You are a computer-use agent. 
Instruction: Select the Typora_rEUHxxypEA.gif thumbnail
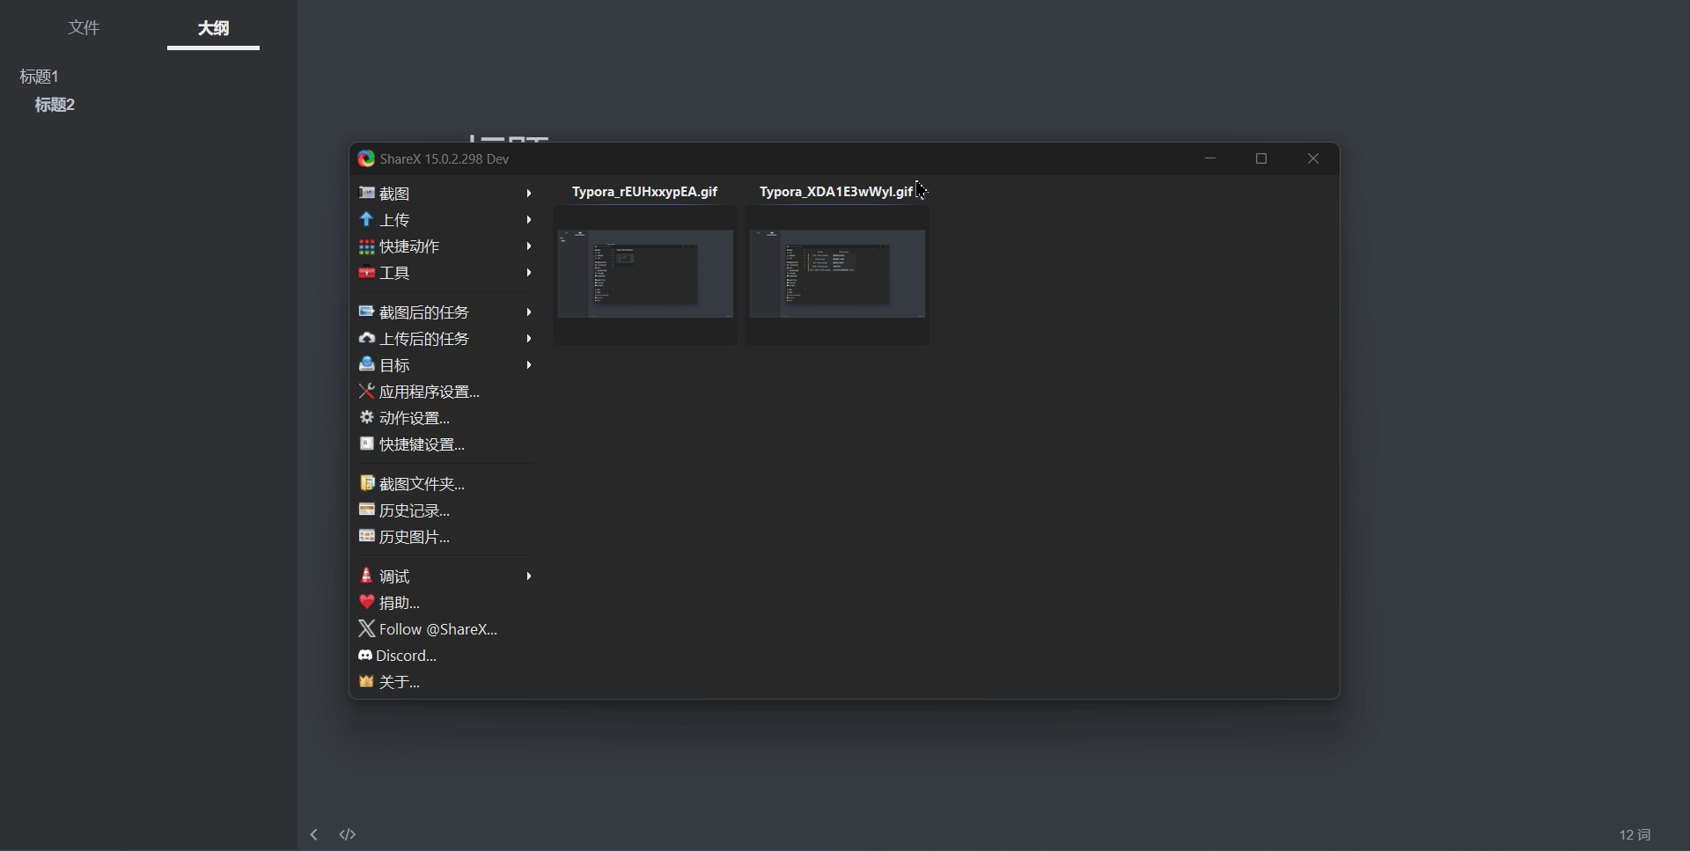pos(645,274)
